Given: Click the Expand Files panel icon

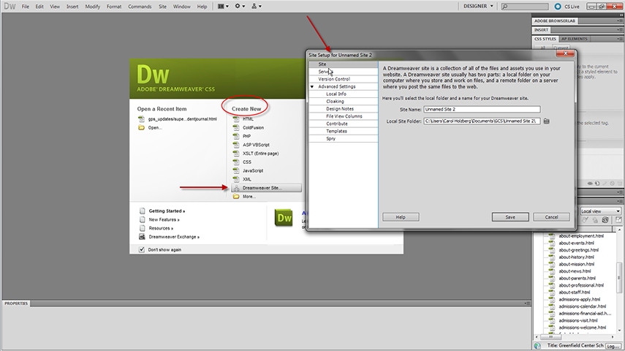Looking at the screenshot, I should pyautogui.click(x=618, y=220).
